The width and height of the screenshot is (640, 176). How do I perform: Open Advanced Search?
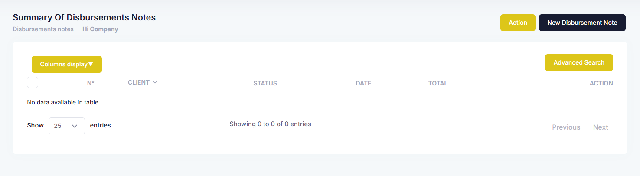(x=579, y=62)
